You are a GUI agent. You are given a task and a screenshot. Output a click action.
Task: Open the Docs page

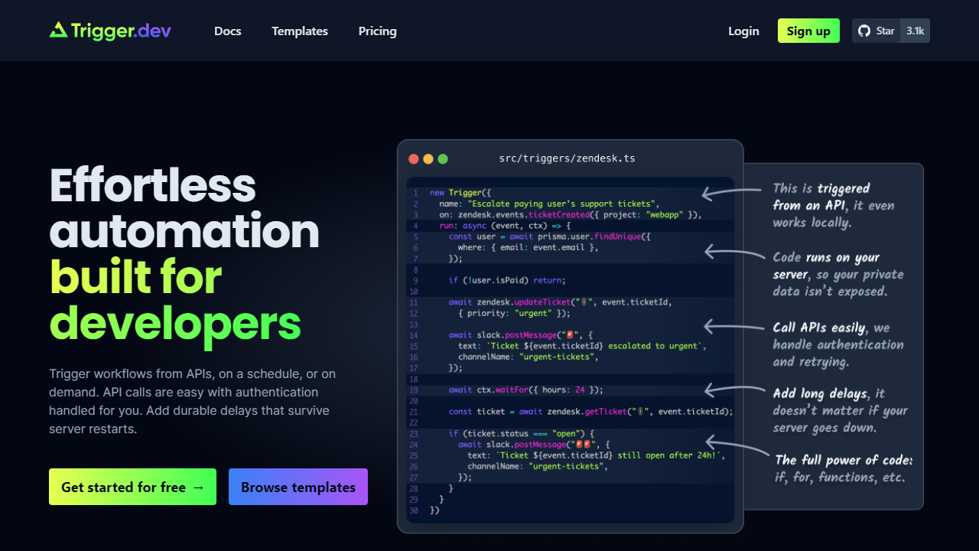point(228,31)
